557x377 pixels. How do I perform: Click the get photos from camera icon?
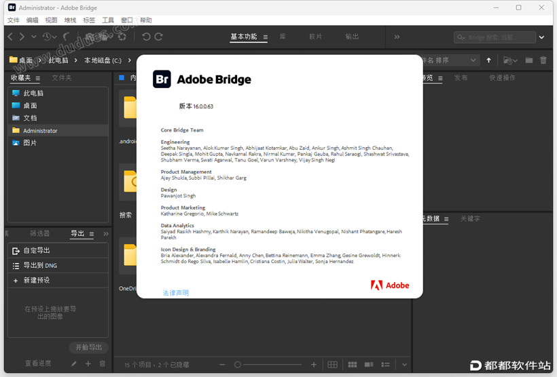(x=90, y=37)
